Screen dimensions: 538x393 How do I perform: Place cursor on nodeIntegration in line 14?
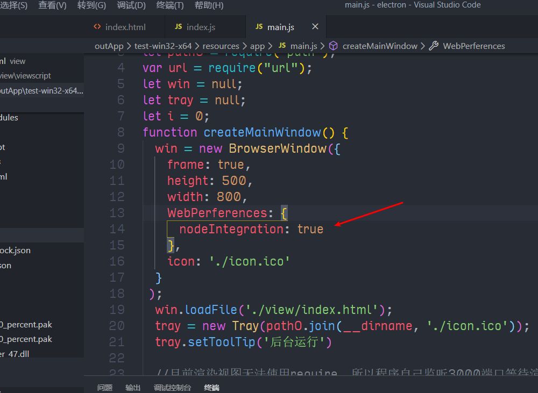[231, 228]
